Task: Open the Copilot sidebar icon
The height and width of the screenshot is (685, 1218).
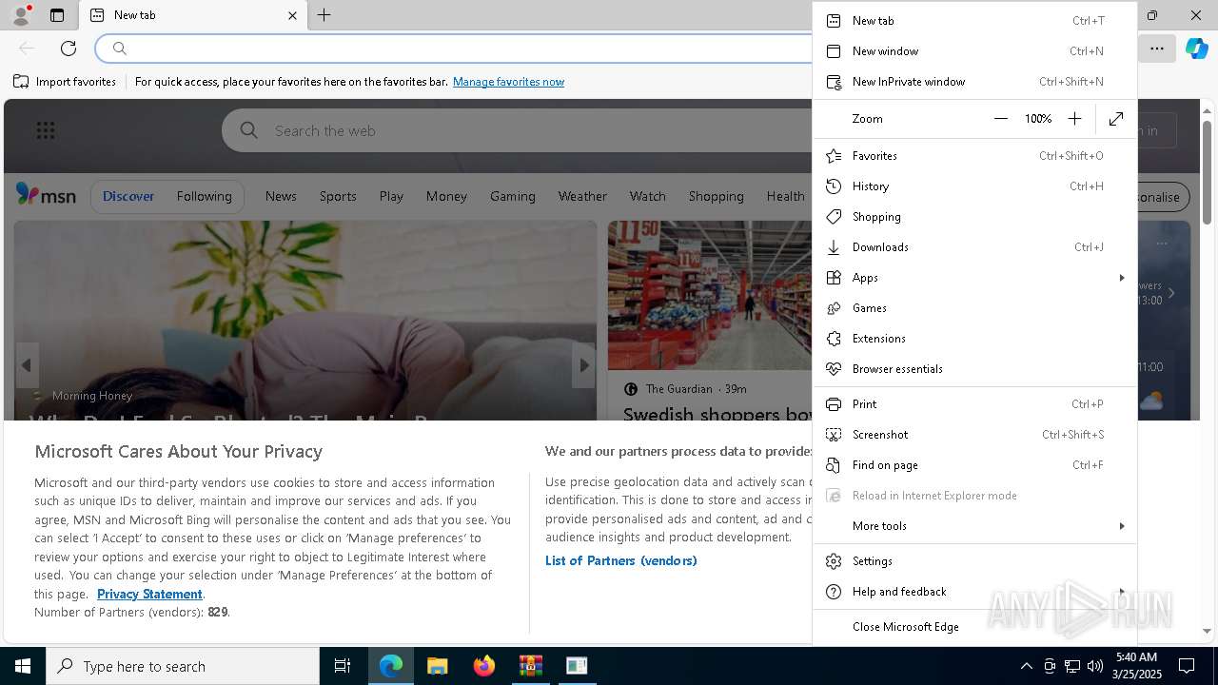Action: coord(1196,49)
